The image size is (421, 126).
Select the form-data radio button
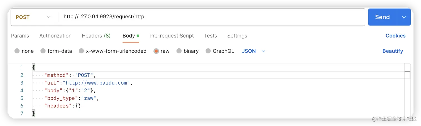pos(43,51)
